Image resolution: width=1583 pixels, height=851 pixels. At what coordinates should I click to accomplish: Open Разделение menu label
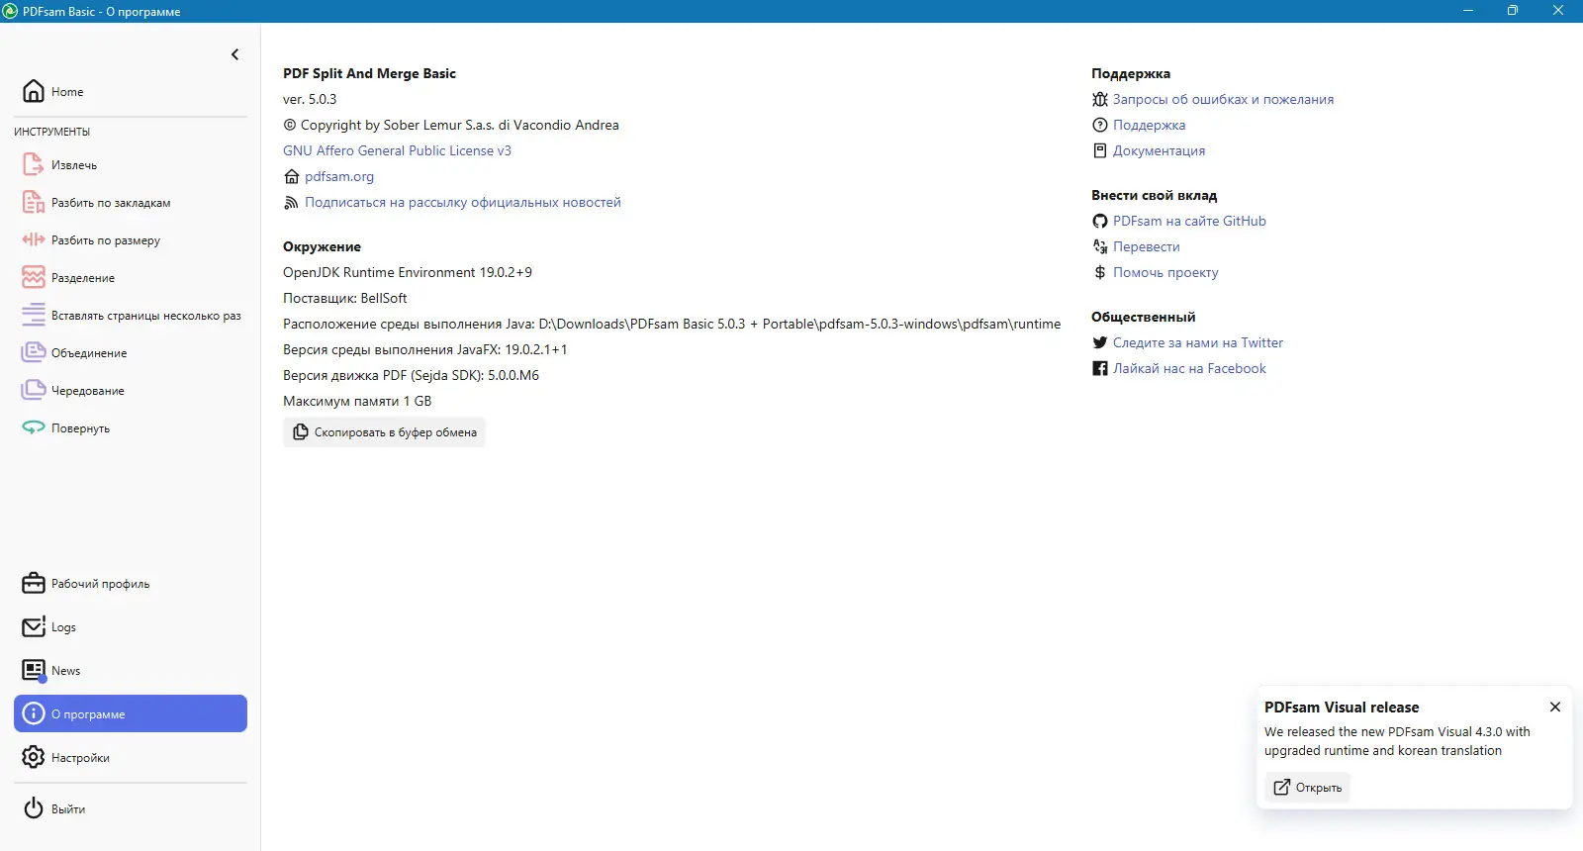(x=83, y=278)
